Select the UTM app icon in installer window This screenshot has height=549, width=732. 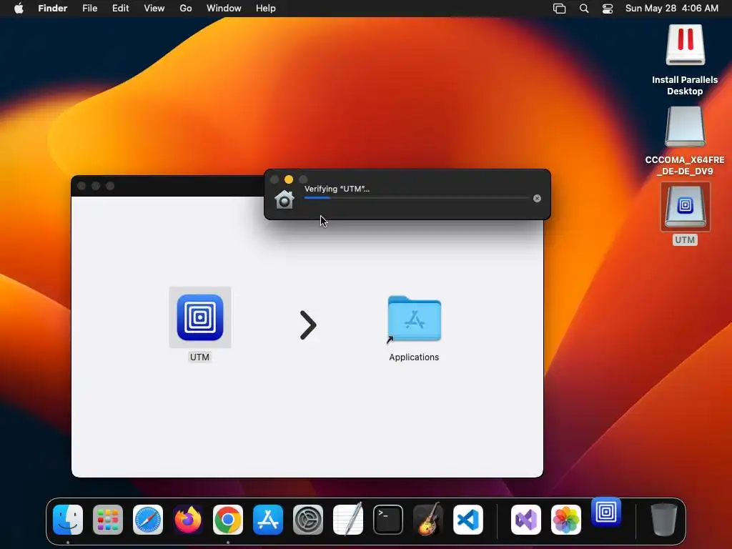[x=200, y=317]
